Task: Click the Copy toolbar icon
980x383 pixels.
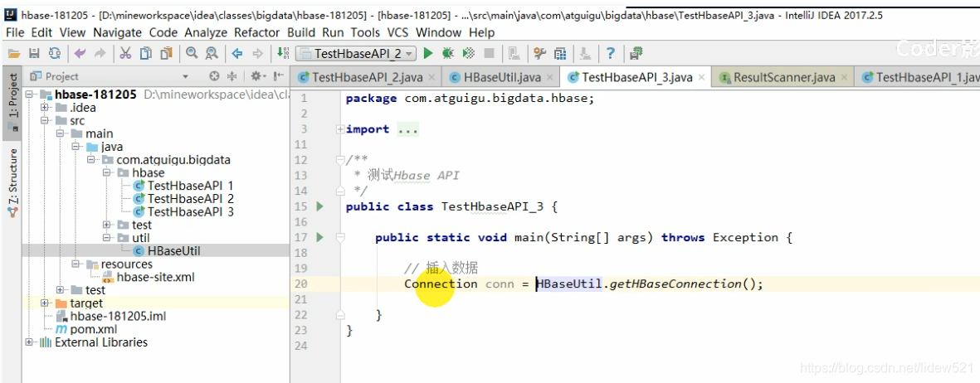Action: coord(145,54)
